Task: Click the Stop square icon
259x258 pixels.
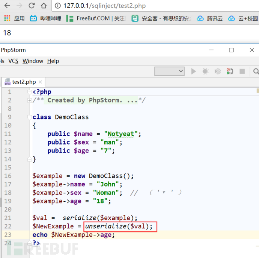Action: pyautogui.click(x=242, y=71)
